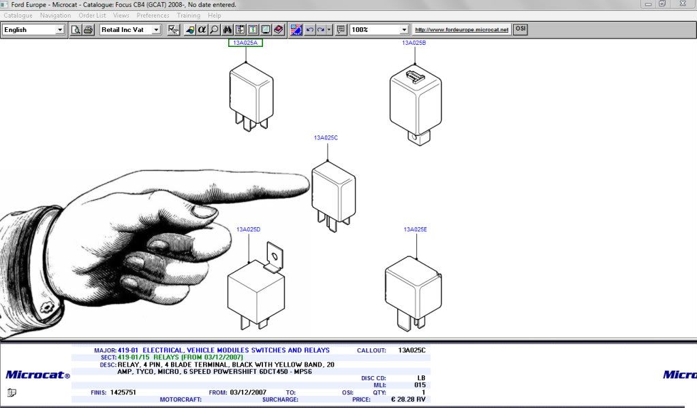Select callout label 13A025D in the diagram

(x=249, y=230)
